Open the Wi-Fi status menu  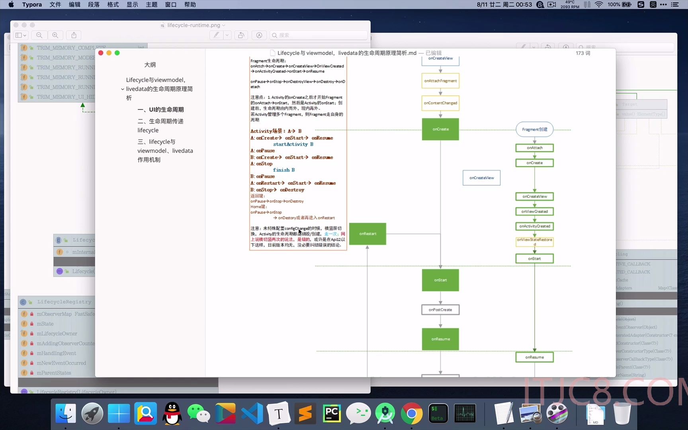pos(598,4)
